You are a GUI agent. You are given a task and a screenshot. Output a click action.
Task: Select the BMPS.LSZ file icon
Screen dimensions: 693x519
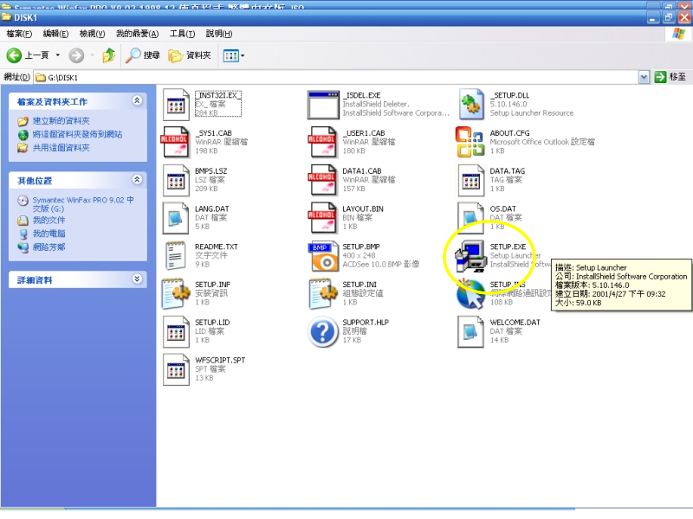[176, 180]
